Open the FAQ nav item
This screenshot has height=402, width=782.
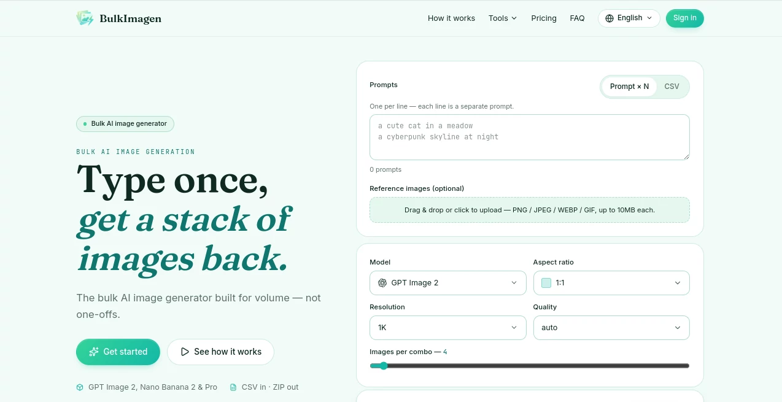click(577, 18)
